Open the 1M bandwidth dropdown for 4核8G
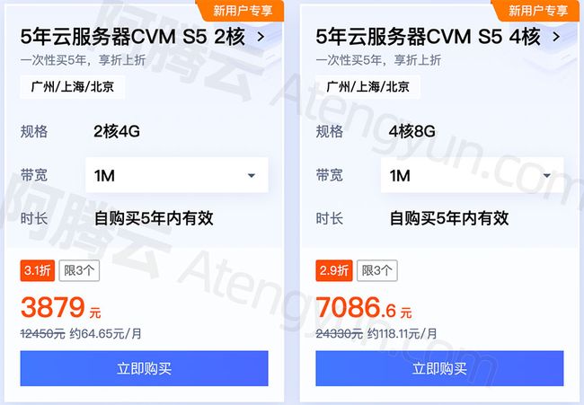 coord(473,175)
